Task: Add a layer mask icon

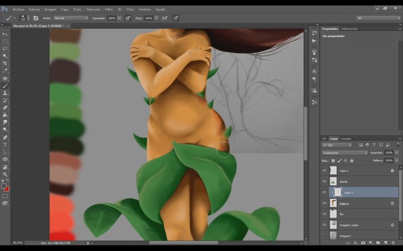Action: point(363,243)
